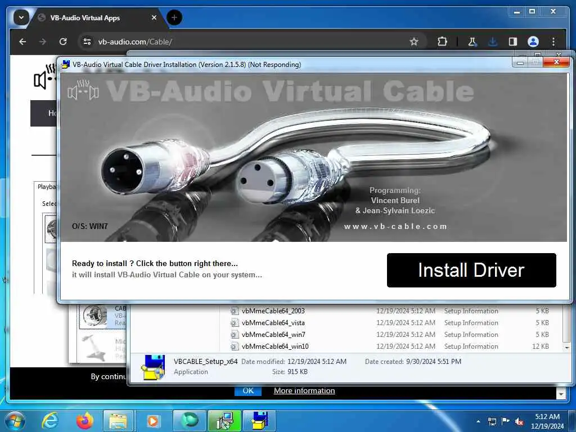Open Chrome downloads icon
Viewport: 576px width, 432px height.
493,42
